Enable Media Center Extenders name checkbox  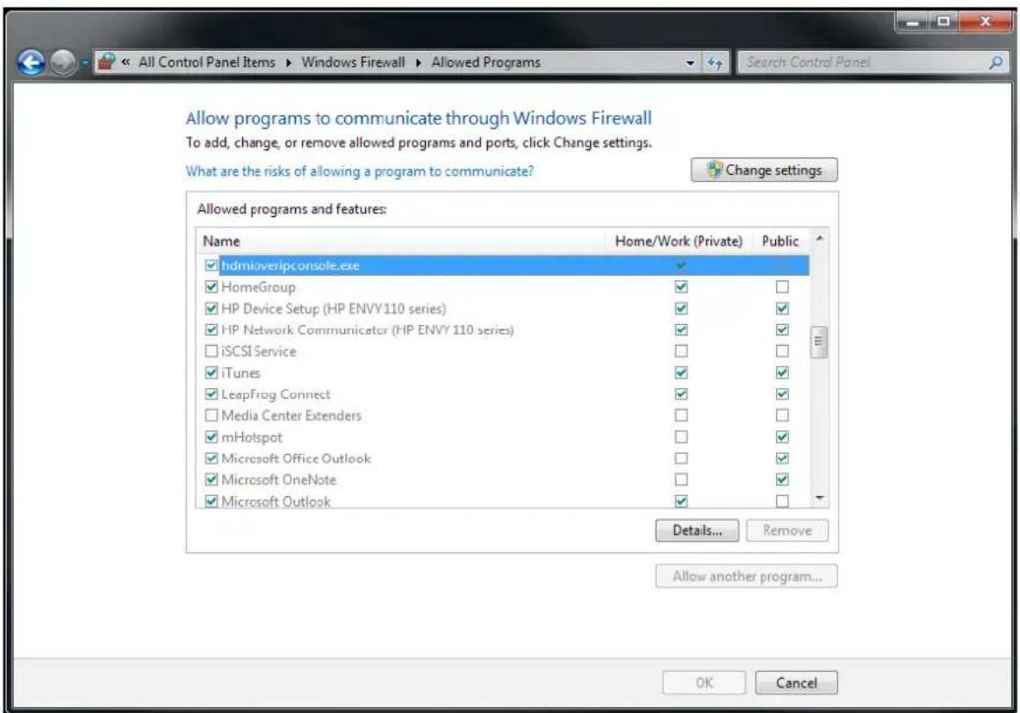[211, 415]
